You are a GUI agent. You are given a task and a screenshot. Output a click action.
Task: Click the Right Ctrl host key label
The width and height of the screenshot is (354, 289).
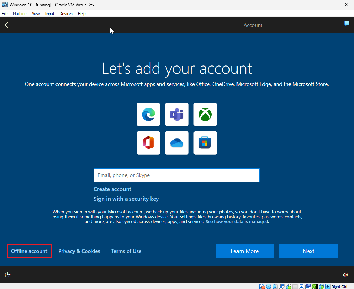[339, 287]
